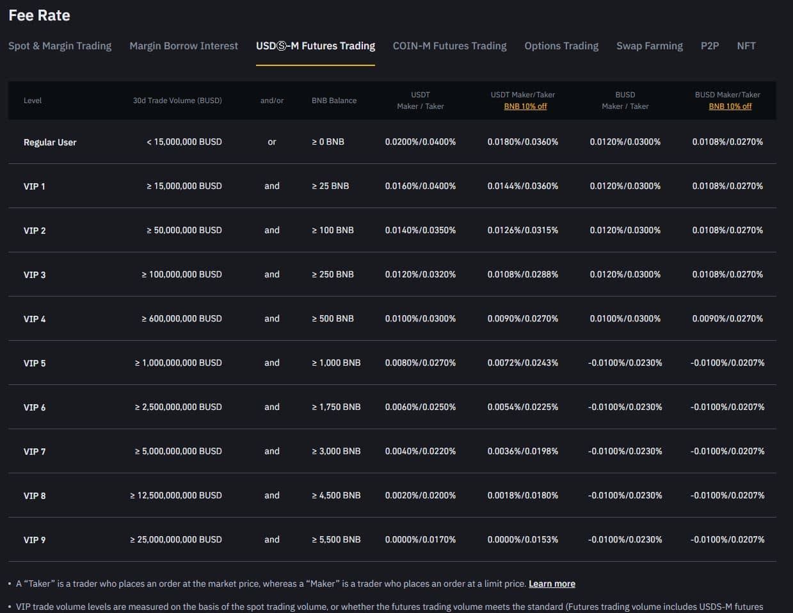Click the 0.0080%/0.0270% fee in VIP 5 row
The image size is (793, 613).
point(421,363)
